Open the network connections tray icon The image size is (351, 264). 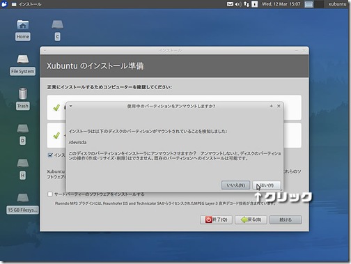pos(247,4)
